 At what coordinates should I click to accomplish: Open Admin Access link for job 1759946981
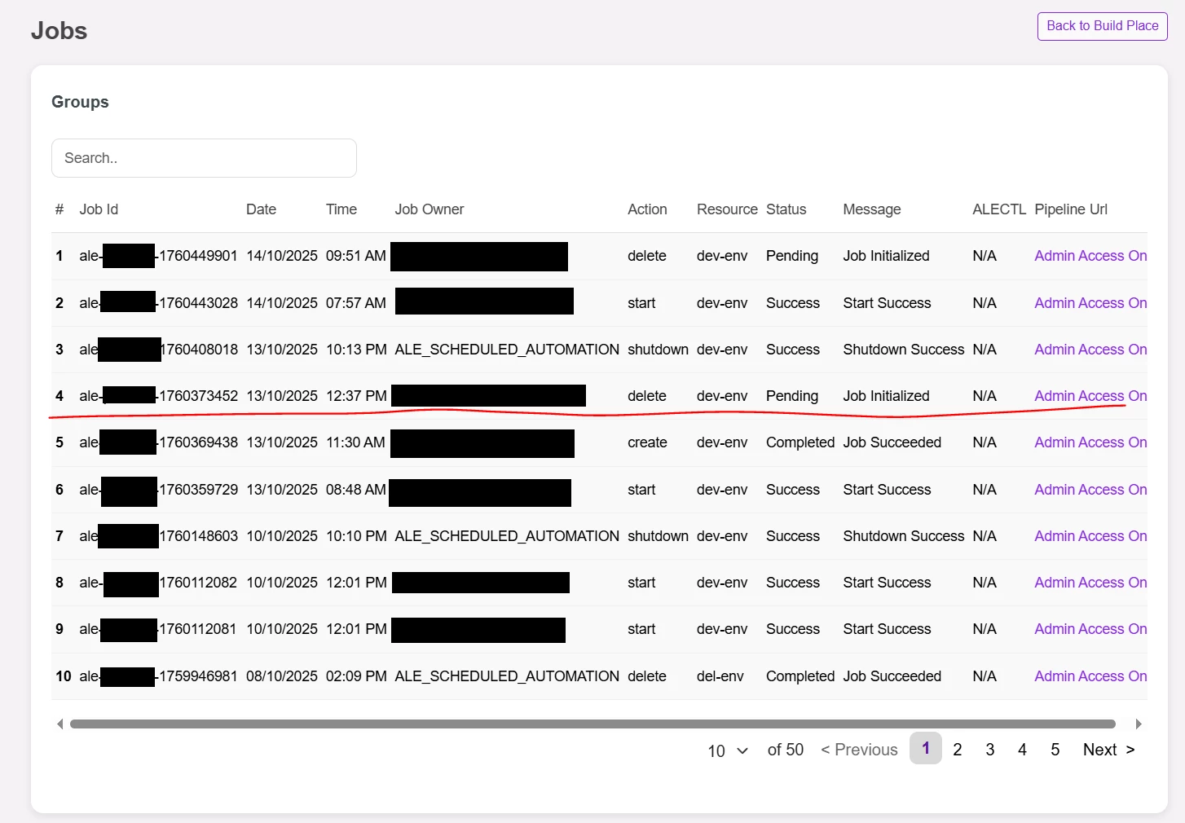(1090, 676)
